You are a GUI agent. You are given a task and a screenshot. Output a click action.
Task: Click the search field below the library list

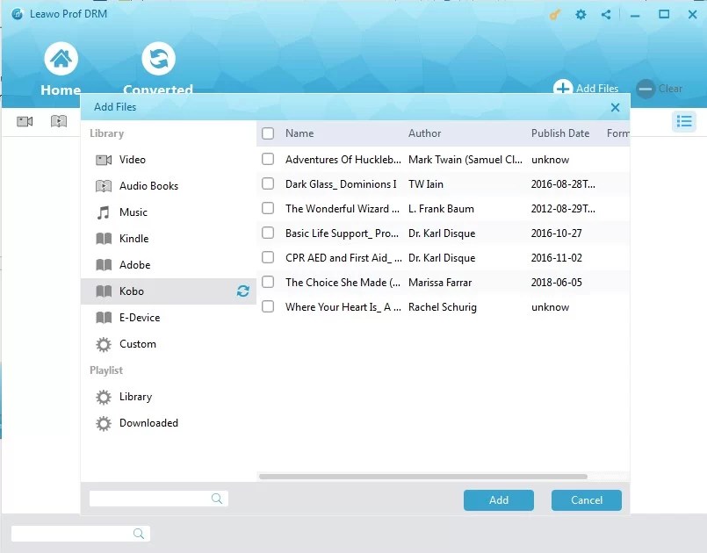point(158,498)
